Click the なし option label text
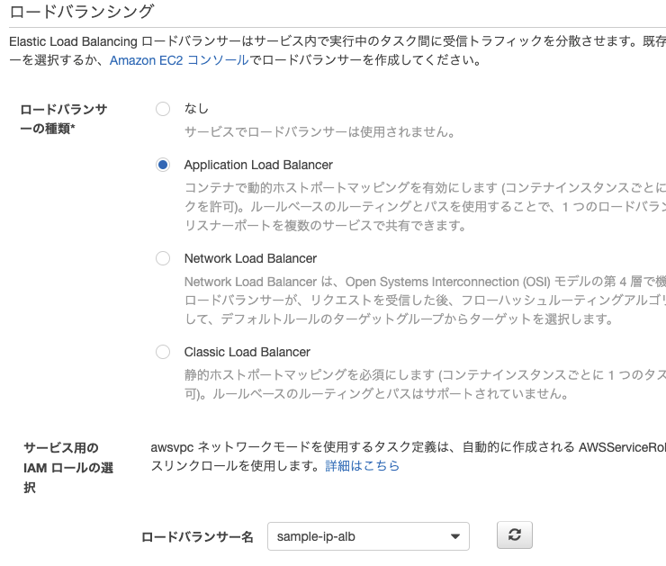Image resolution: width=666 pixels, height=566 pixels. (196, 109)
